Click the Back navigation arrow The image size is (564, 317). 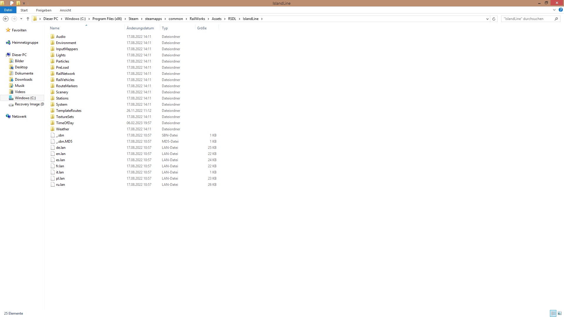(6, 19)
